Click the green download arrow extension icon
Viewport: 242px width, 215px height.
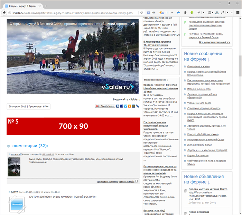[x=192, y=13]
